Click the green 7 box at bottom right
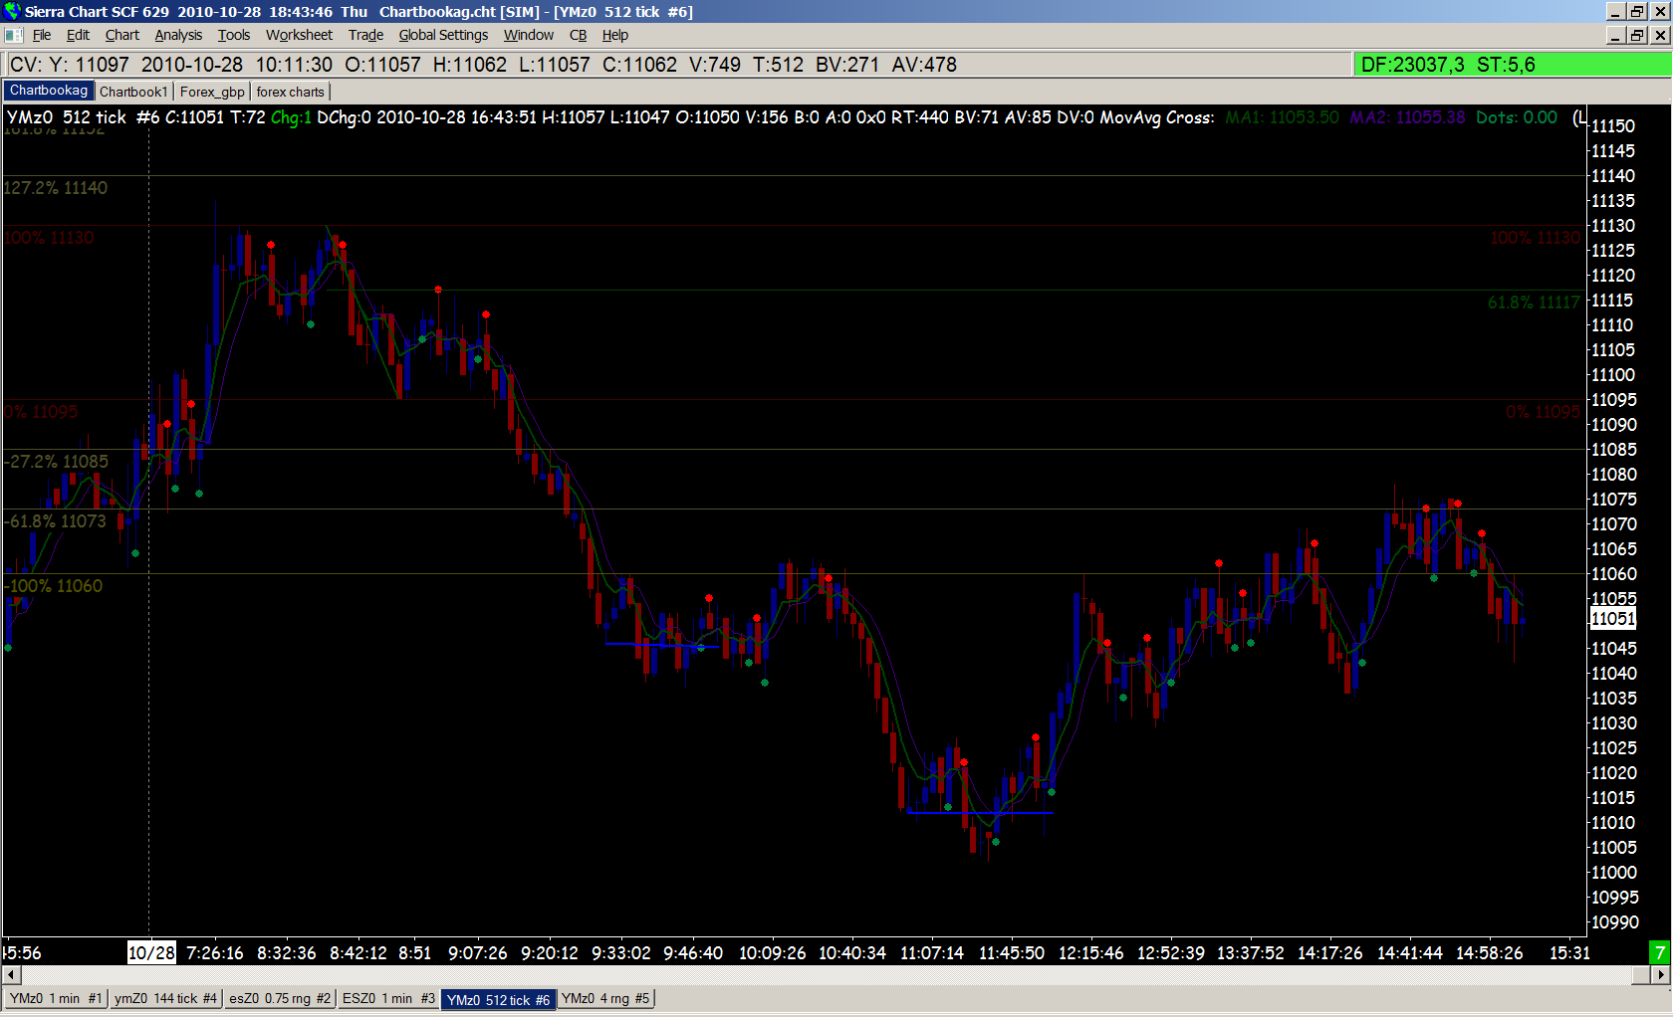This screenshot has height=1017, width=1673. click(1660, 952)
